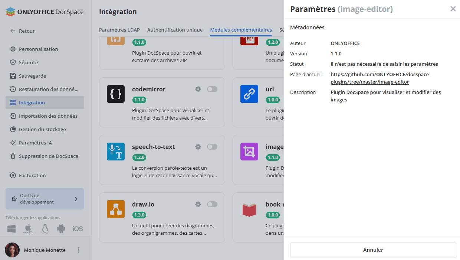Screen dimensions: 460x260
Task: Enable the codemirror plugin toggle
Action: coord(212,89)
